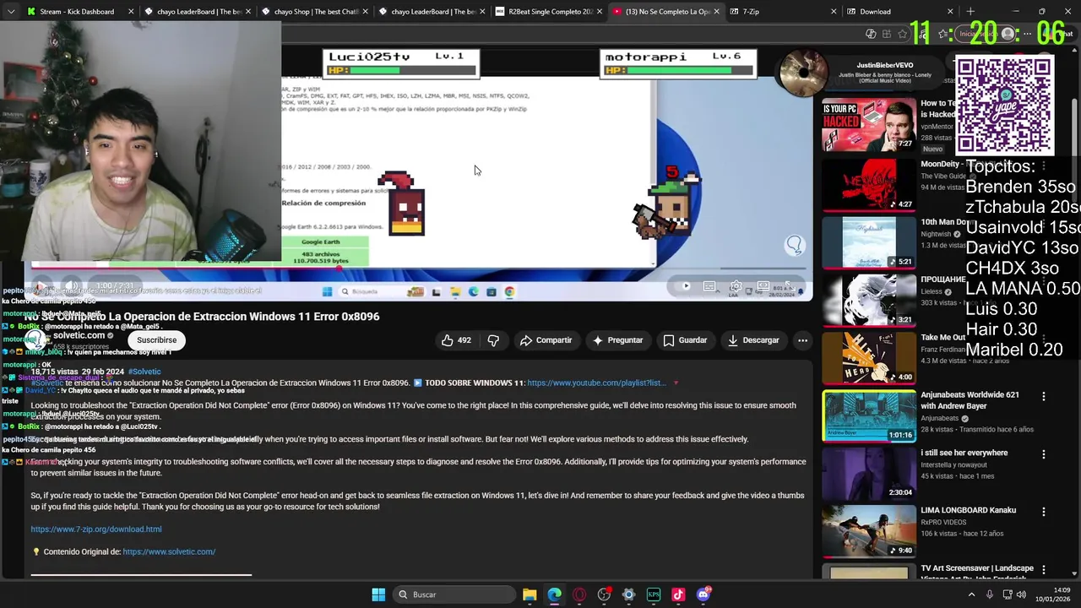Open Anjunabeats Worldwide 621 video
The image size is (1081, 608).
869,415
